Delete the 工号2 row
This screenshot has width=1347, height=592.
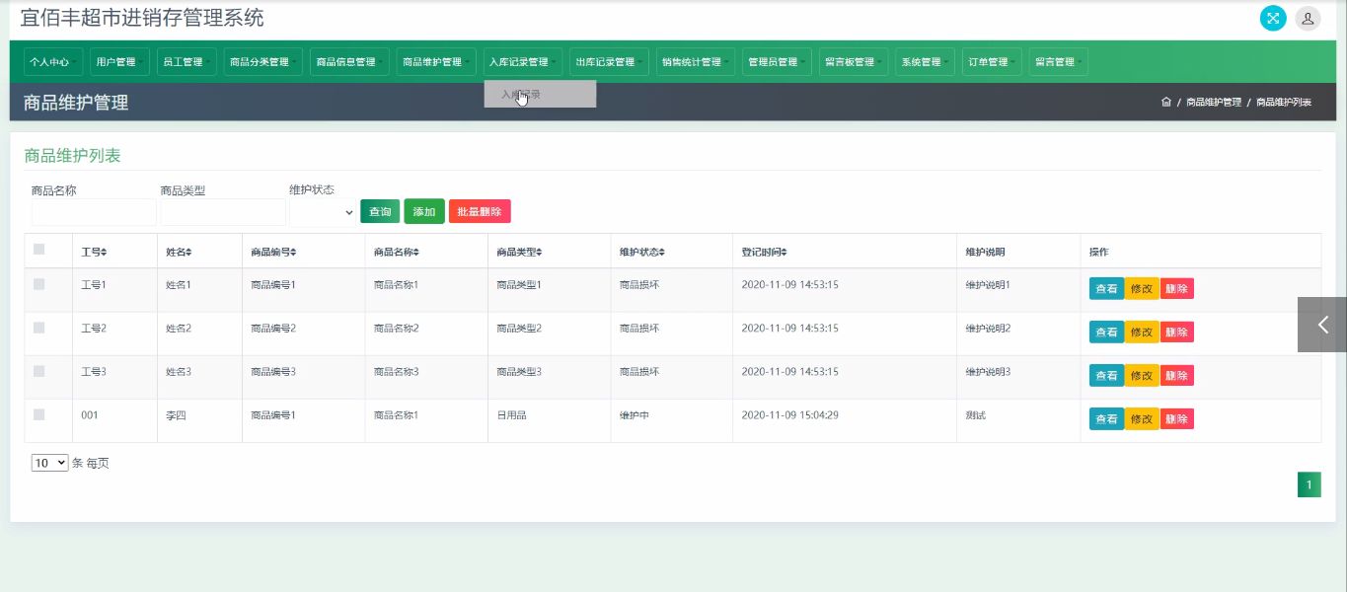(1177, 333)
